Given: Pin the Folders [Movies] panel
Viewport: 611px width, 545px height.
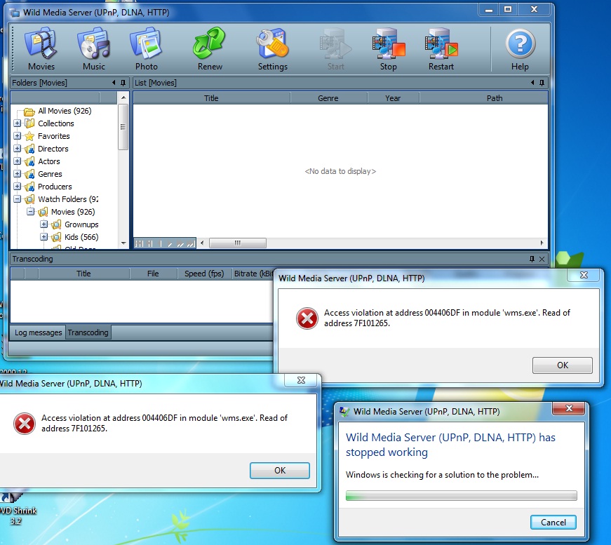Looking at the screenshot, I should point(123,83).
